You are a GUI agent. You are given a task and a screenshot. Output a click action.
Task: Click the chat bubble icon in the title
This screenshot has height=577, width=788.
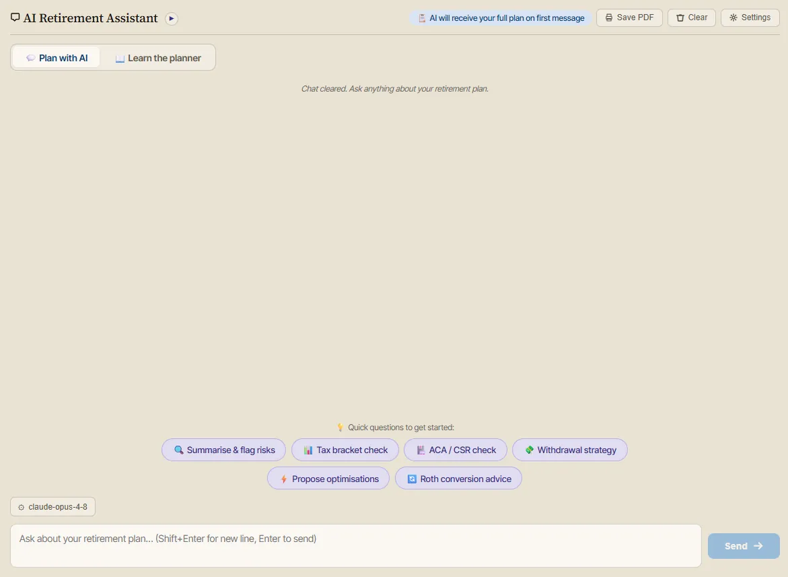tap(15, 18)
